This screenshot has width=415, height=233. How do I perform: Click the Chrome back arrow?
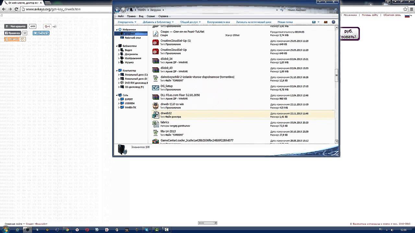click(4, 9)
